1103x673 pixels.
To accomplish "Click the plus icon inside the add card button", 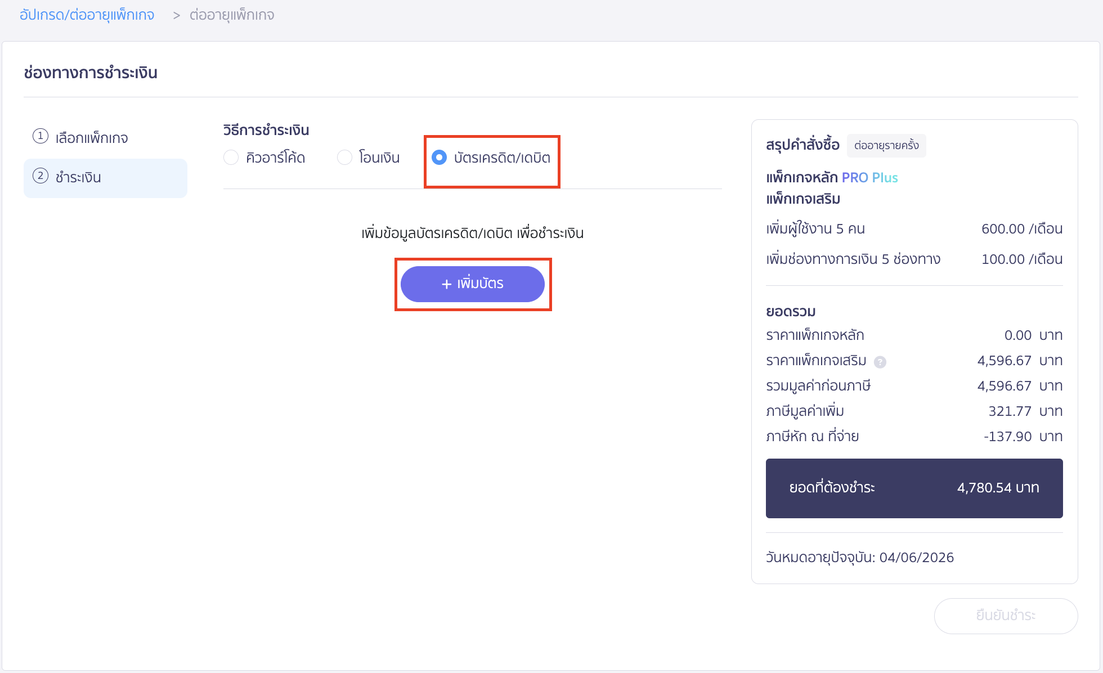I will pos(446,284).
